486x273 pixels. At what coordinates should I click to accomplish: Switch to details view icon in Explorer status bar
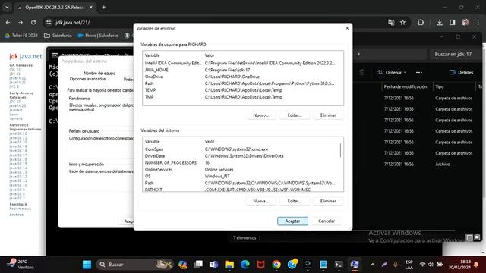point(469,237)
